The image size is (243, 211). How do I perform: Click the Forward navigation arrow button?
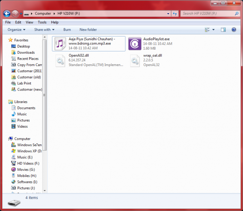tap(15, 14)
